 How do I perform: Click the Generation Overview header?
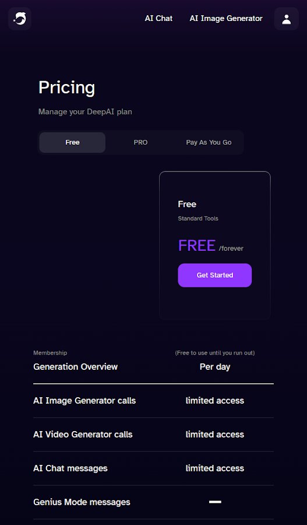pos(76,367)
